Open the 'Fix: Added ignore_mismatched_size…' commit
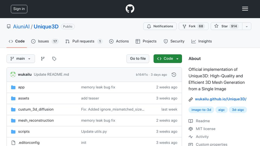 tap(113, 109)
